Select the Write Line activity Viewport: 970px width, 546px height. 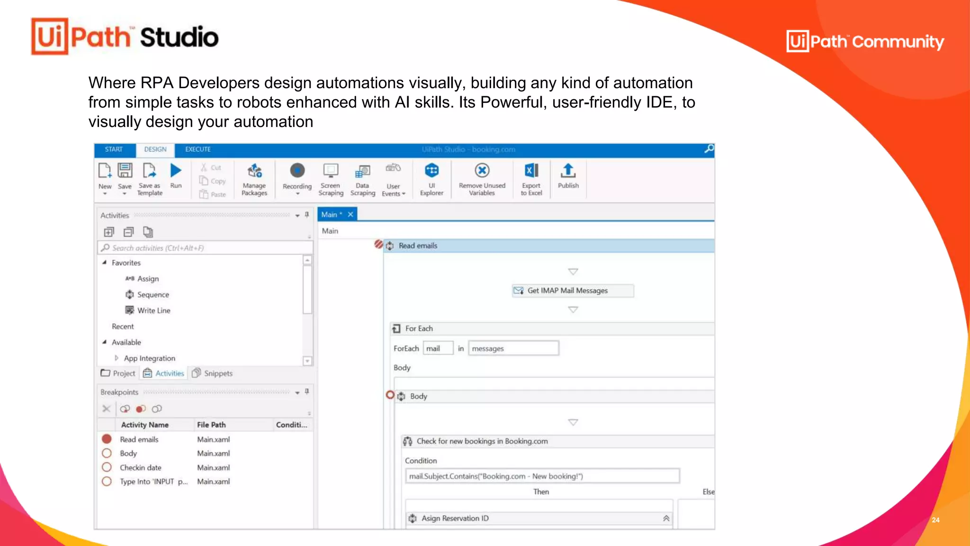click(x=153, y=310)
